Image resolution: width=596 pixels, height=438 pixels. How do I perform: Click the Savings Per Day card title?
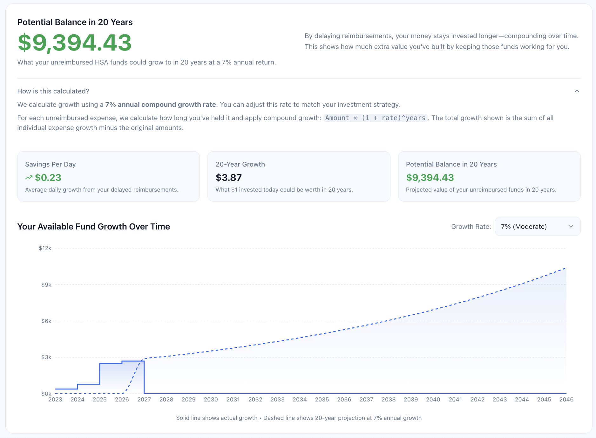(x=51, y=164)
